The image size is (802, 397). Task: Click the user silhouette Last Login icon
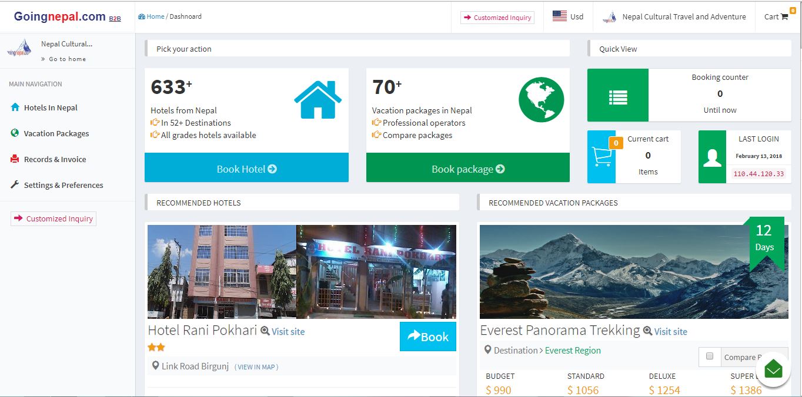[712, 157]
